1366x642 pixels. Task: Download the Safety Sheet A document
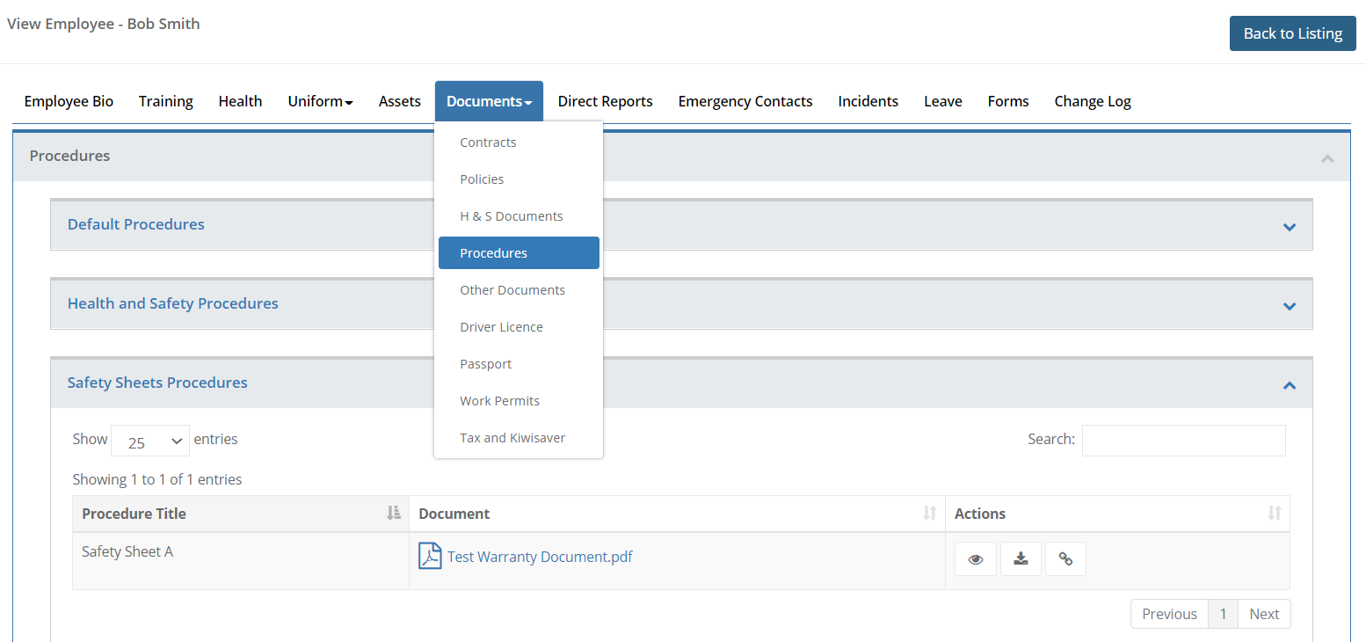point(1021,559)
